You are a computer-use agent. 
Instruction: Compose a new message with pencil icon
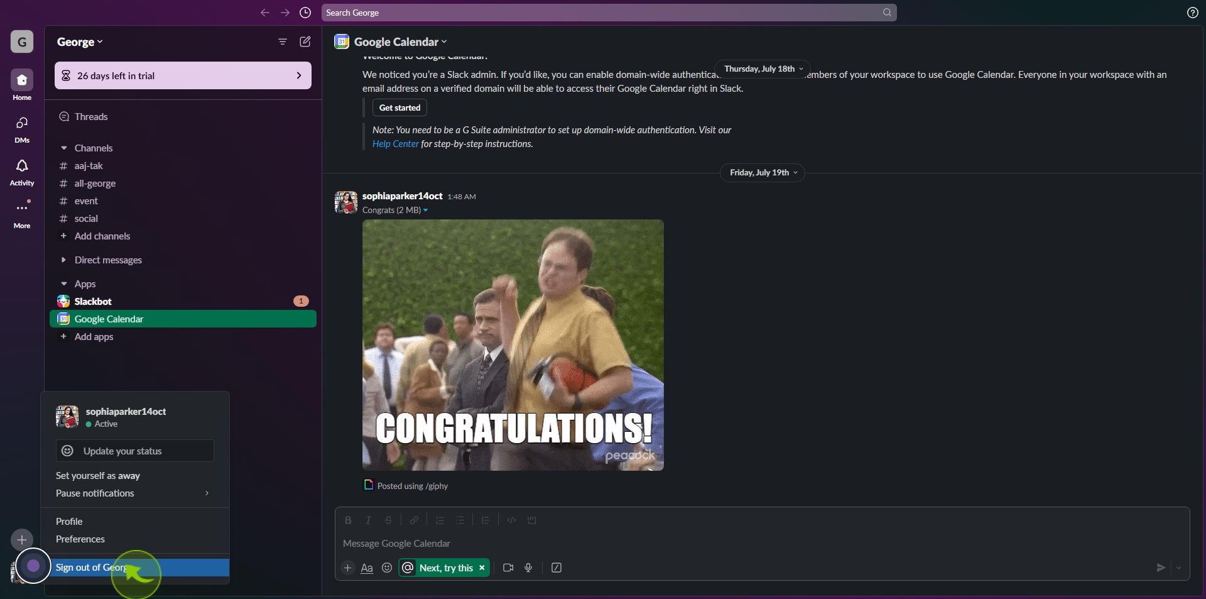[305, 41]
